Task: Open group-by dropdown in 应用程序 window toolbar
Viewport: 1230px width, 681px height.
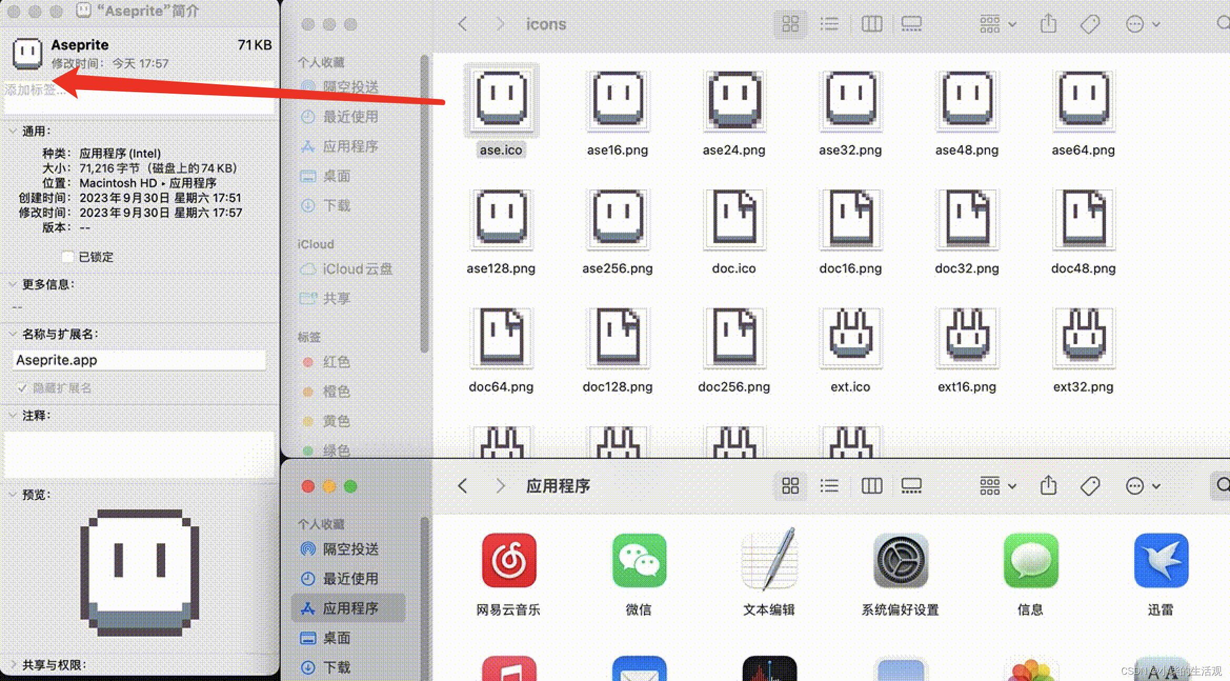Action: 998,486
